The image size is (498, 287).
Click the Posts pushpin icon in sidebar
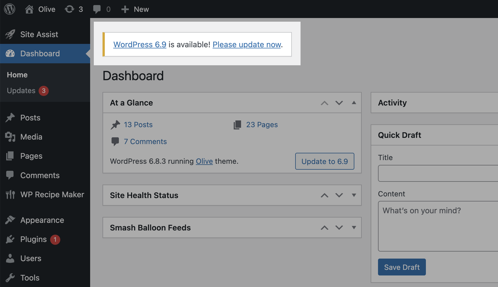[10, 118]
